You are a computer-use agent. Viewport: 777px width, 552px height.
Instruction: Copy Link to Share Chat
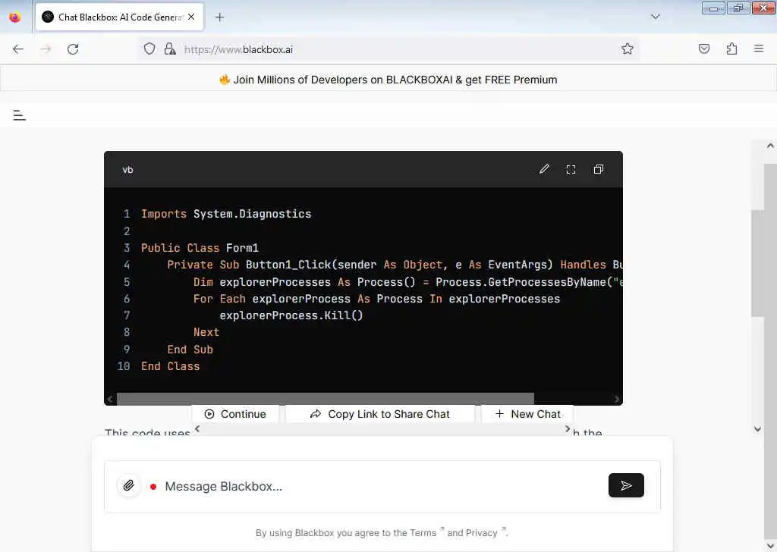(380, 414)
